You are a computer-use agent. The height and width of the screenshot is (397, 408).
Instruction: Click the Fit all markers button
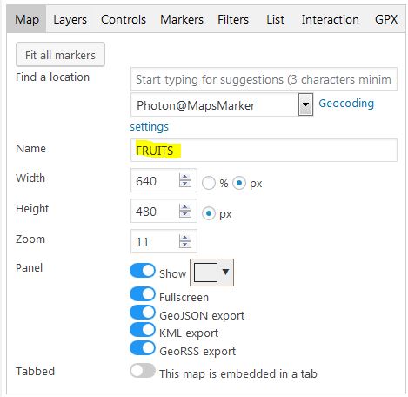pyautogui.click(x=60, y=55)
